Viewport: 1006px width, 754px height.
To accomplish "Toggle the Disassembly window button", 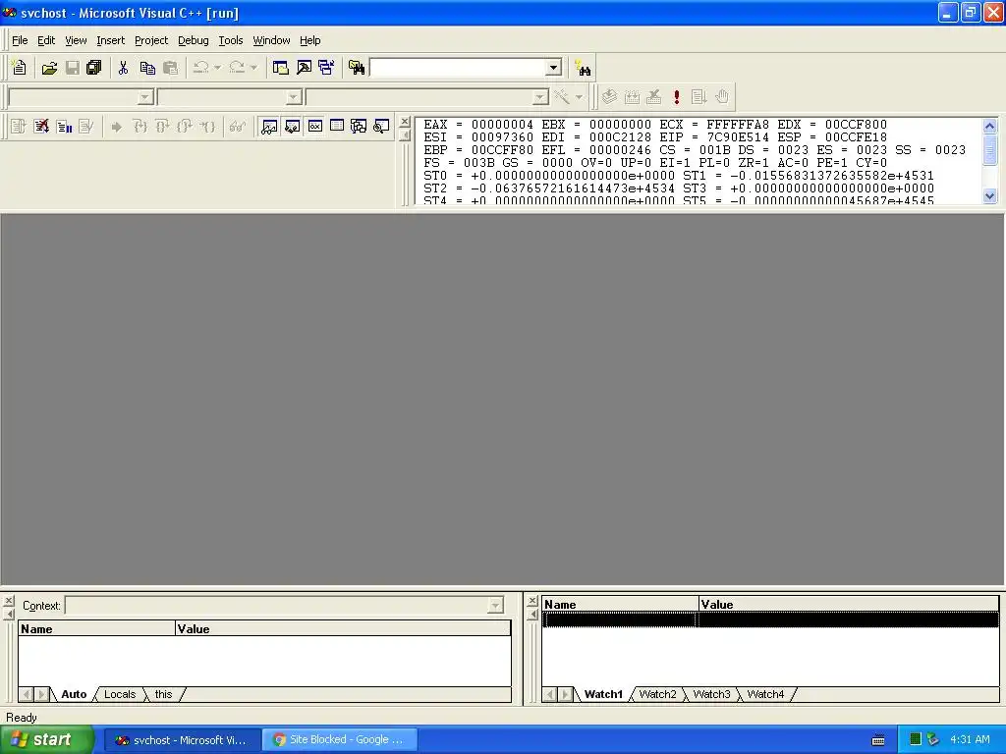I will click(381, 127).
